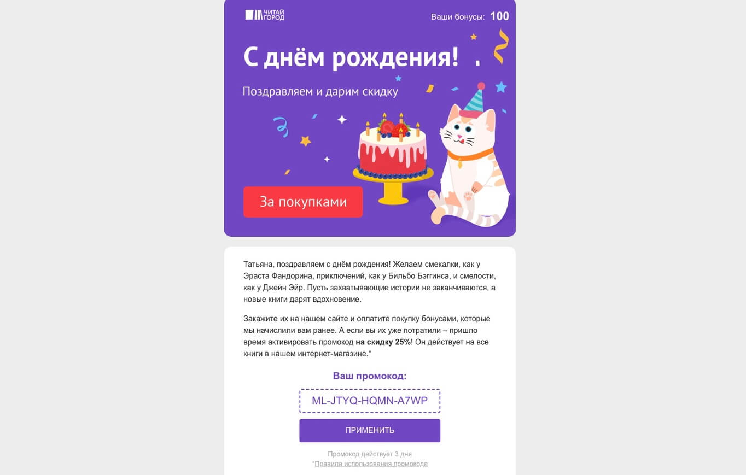Click the «Промокод действует 3 дня» note
The height and width of the screenshot is (475, 746).
pyautogui.click(x=370, y=454)
